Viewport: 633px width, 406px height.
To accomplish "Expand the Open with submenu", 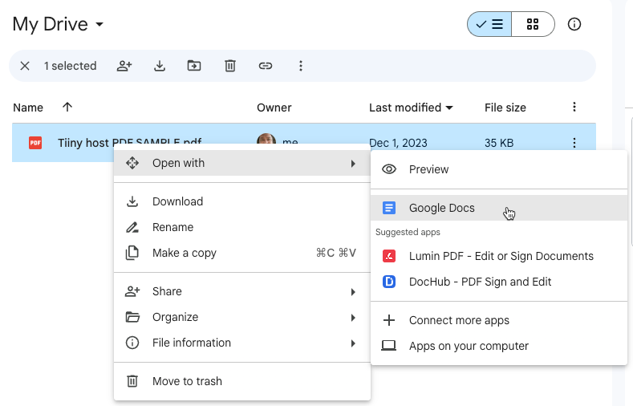I will coord(242,163).
